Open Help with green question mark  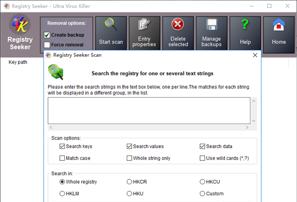click(245, 33)
